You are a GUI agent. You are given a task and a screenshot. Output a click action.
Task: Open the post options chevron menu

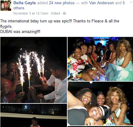pos(131,2)
